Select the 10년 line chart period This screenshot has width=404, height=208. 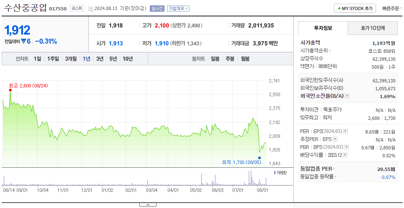coord(128,59)
